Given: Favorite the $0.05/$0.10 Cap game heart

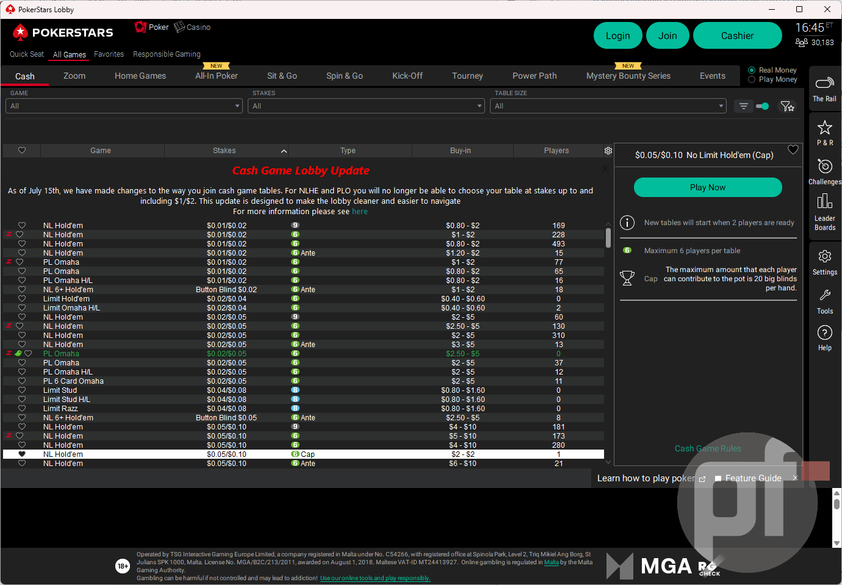Looking at the screenshot, I should pos(793,149).
